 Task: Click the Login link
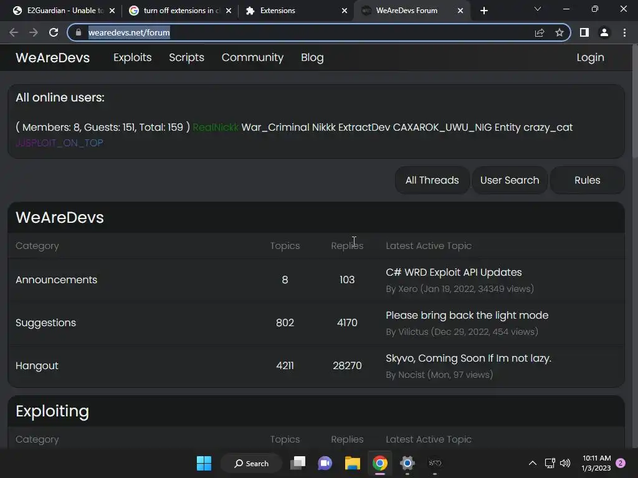pos(590,58)
